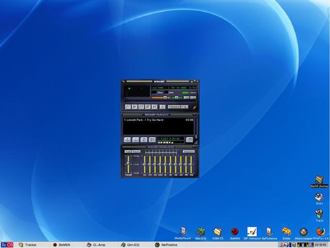Click the visualization display area in Winamp
Viewport: 330px width, 248px height.
(x=137, y=91)
